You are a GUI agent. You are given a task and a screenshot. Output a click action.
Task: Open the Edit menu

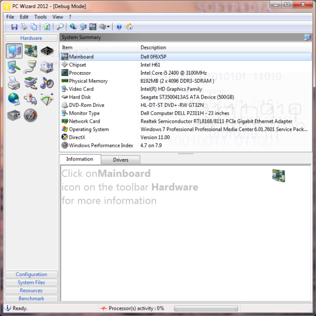click(24, 17)
